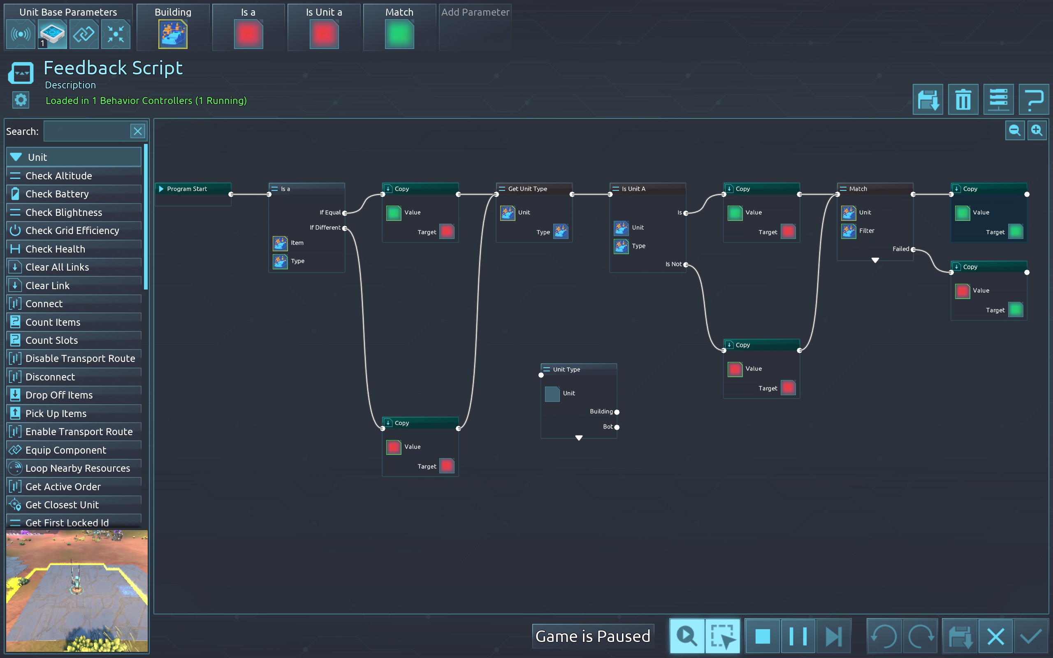The width and height of the screenshot is (1053, 658).
Task: Click the zoom in magnifier icon
Action: point(1037,130)
